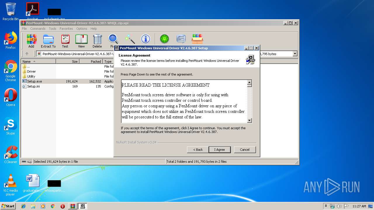Open the Recycle Bin desktop icon
This screenshot has height=210, width=374.
coord(11,12)
